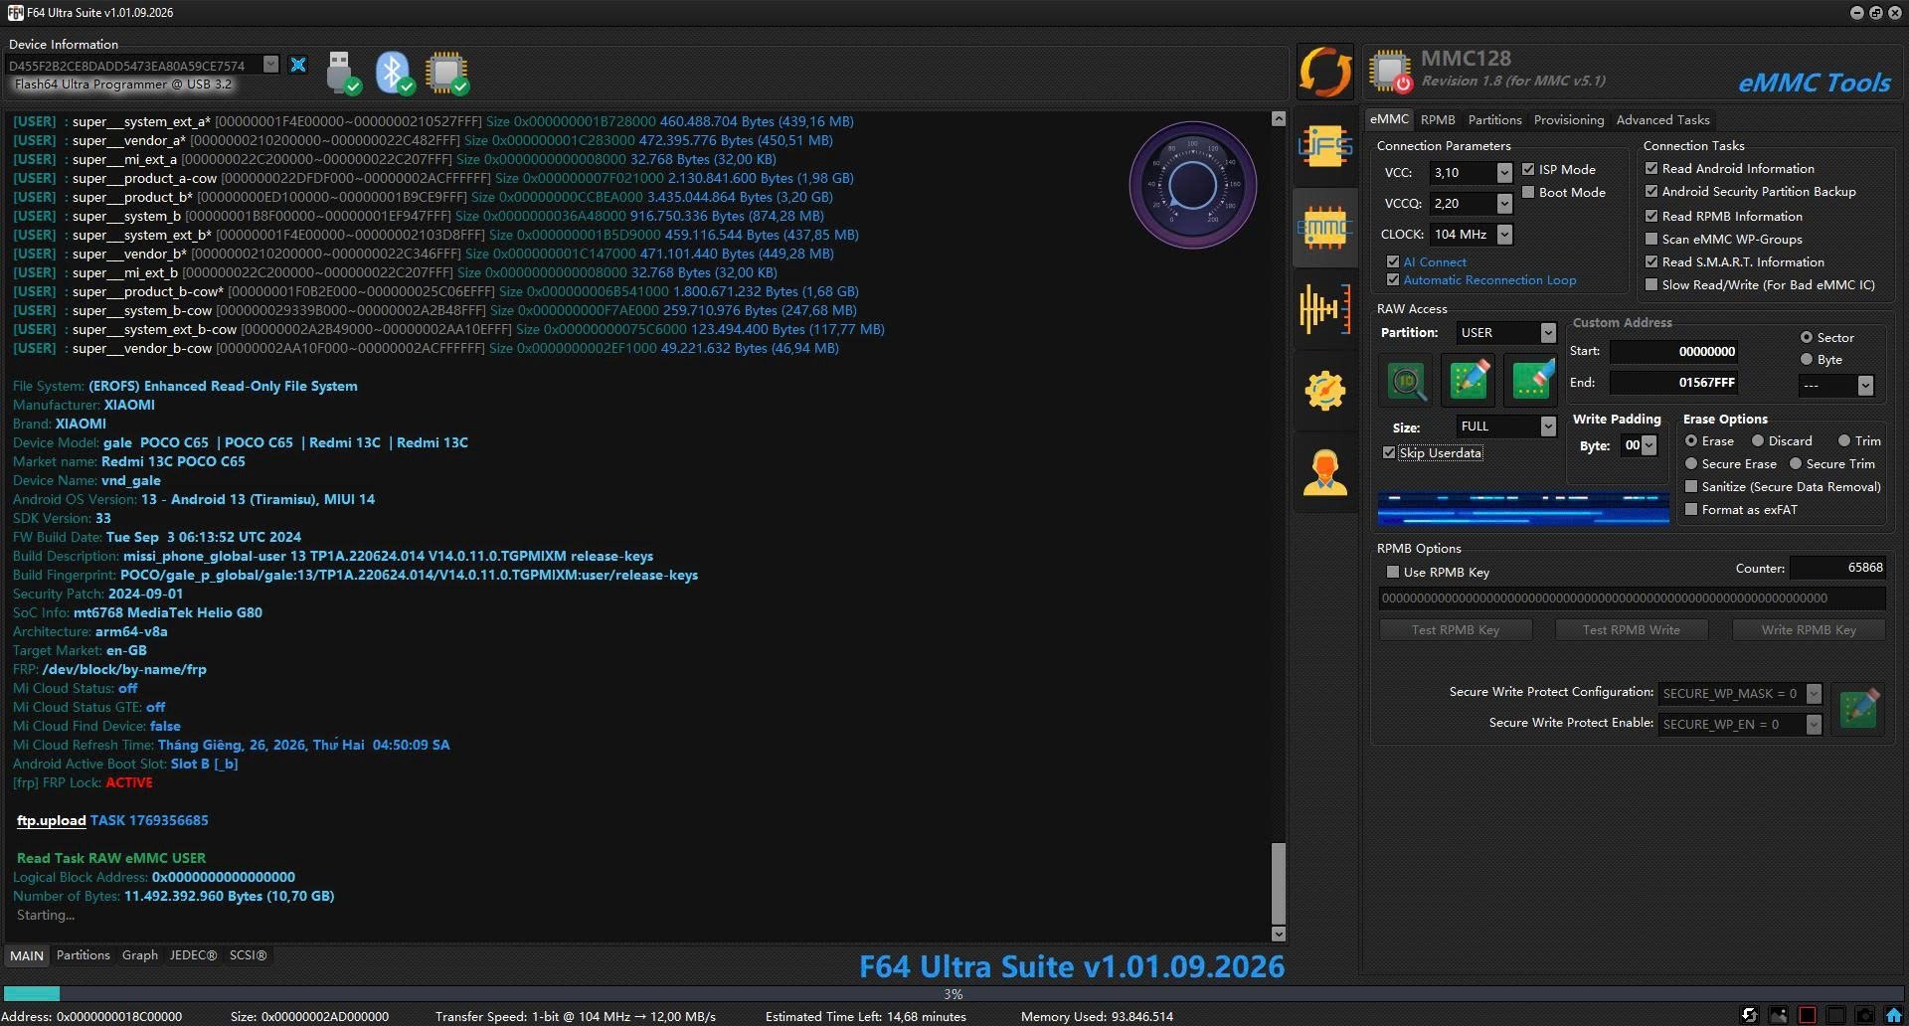Click the RPMB Counter value field
This screenshot has width=1909, height=1026.
(x=1836, y=568)
